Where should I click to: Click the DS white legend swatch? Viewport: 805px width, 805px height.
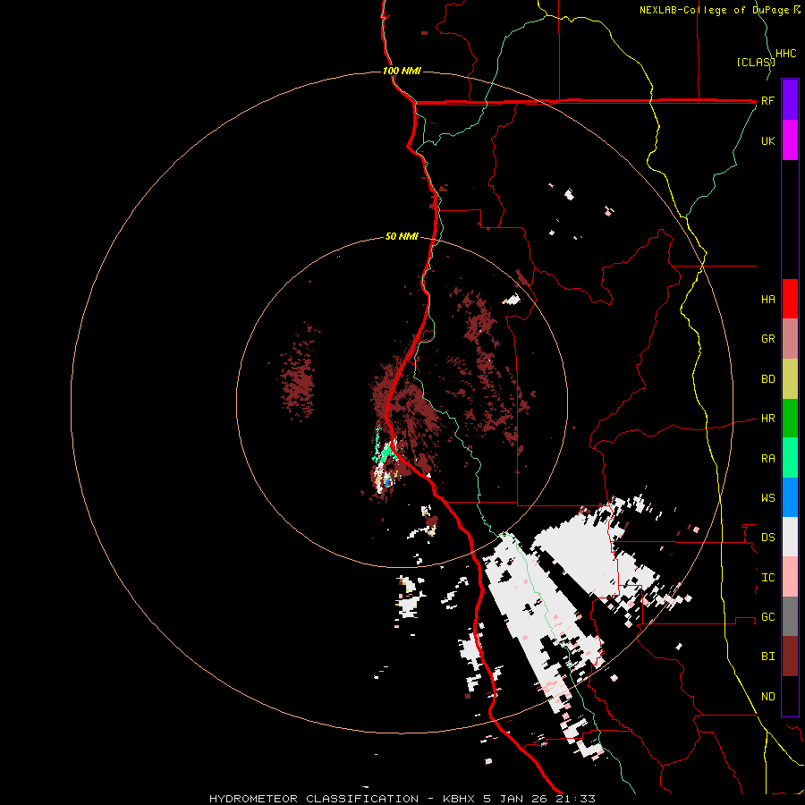790,537
